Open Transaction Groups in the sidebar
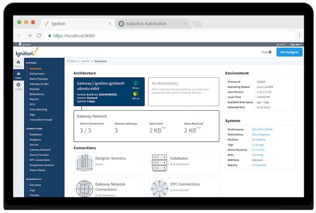316x213 pixels. tap(41, 120)
